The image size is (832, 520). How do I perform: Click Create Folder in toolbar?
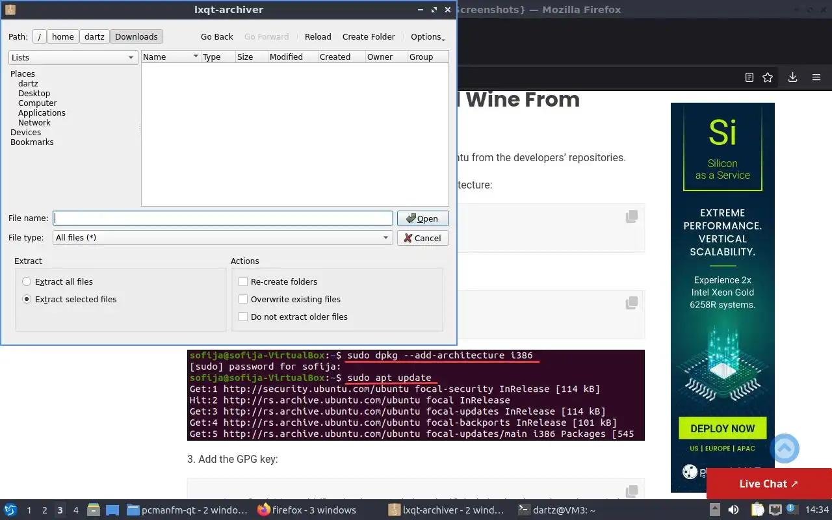pyautogui.click(x=369, y=37)
